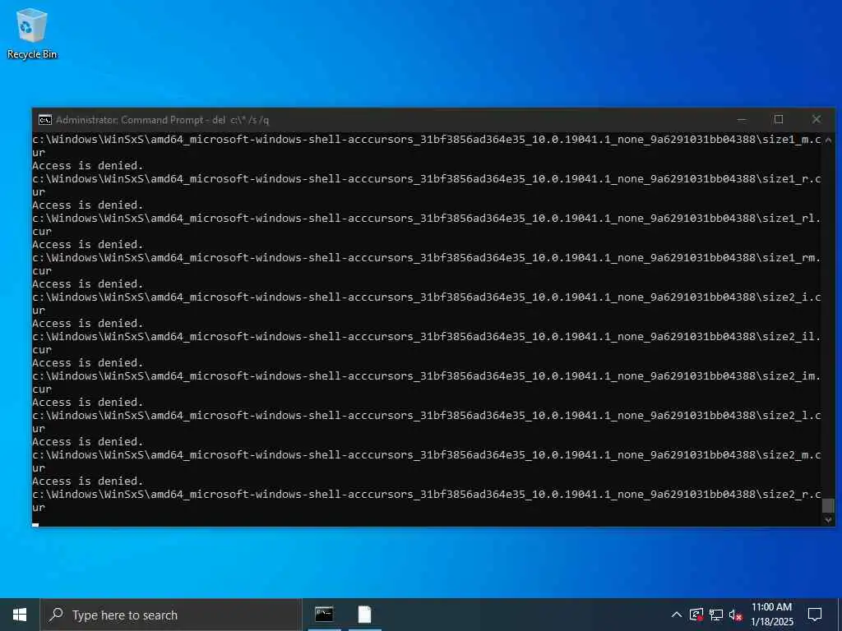Click the Command Prompt title bar icon
This screenshot has width=842, height=631.
point(45,120)
